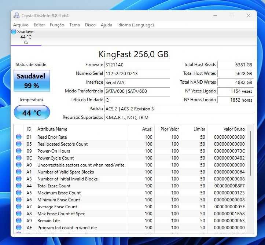Click the 44 °C temperature button

(32, 113)
